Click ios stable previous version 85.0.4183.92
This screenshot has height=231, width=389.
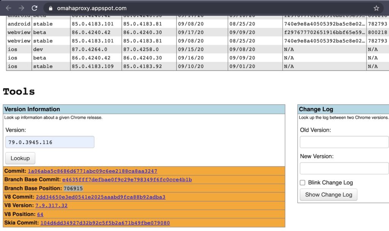[x=142, y=66]
